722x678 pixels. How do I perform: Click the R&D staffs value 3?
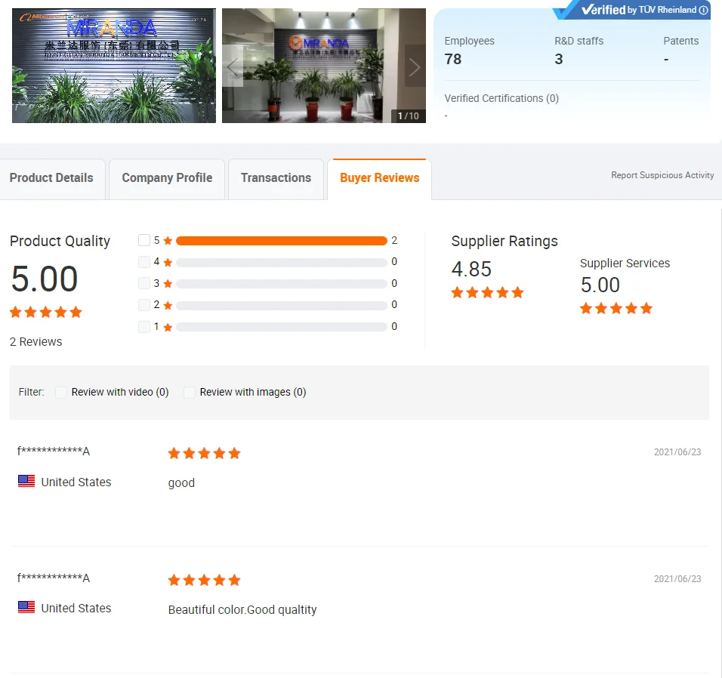pyautogui.click(x=559, y=59)
